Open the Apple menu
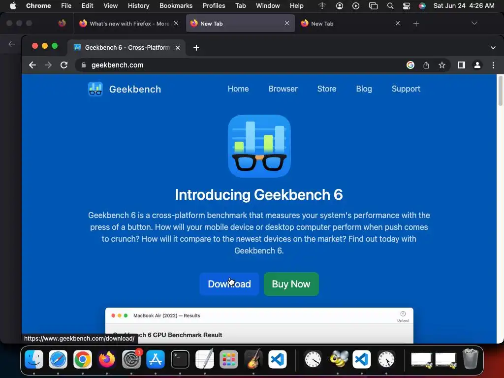The width and height of the screenshot is (504, 378). 13,6
